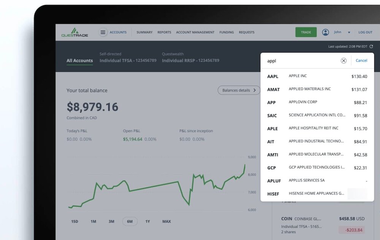Click the Log Out link
The width and height of the screenshot is (380, 240).
[365, 32]
